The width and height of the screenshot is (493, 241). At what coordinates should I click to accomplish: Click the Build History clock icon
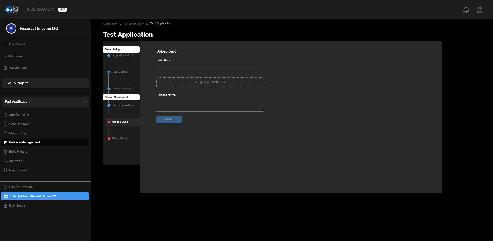pyautogui.click(x=5, y=152)
